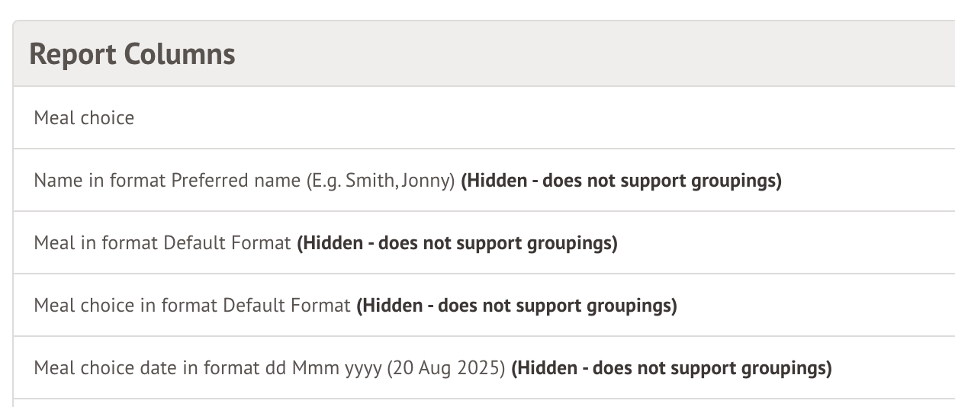Click the words Meal choice in format
This screenshot has width=955, height=407.
tap(126, 306)
